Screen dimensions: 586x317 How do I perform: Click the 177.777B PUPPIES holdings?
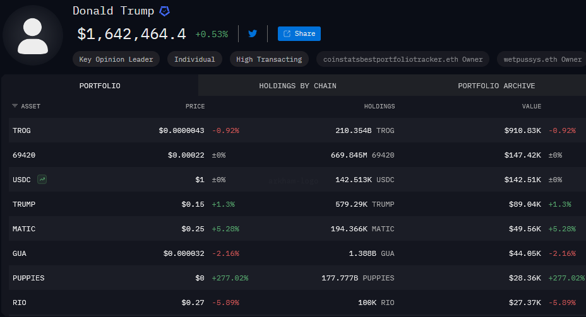(358, 278)
